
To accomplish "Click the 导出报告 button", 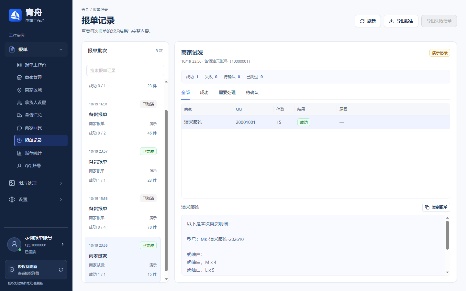I will point(401,21).
